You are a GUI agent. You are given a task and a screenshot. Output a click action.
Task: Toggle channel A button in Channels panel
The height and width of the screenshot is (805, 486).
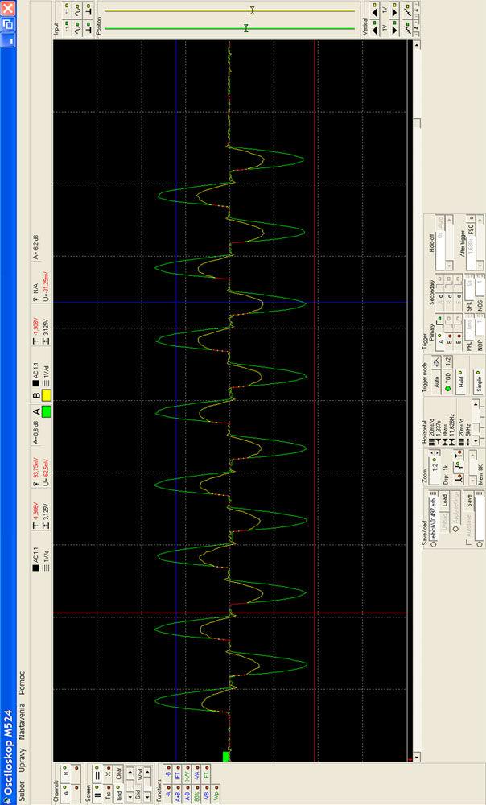[65, 791]
